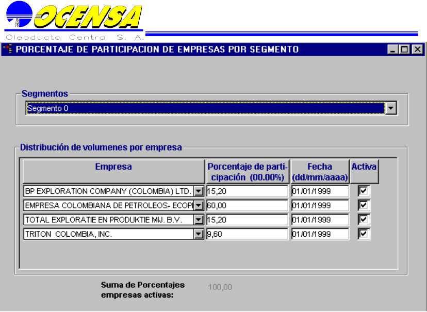Image resolution: width=427 pixels, height=312 pixels.
Task: Click the date field in BP Exploration row
Action: 320,191
